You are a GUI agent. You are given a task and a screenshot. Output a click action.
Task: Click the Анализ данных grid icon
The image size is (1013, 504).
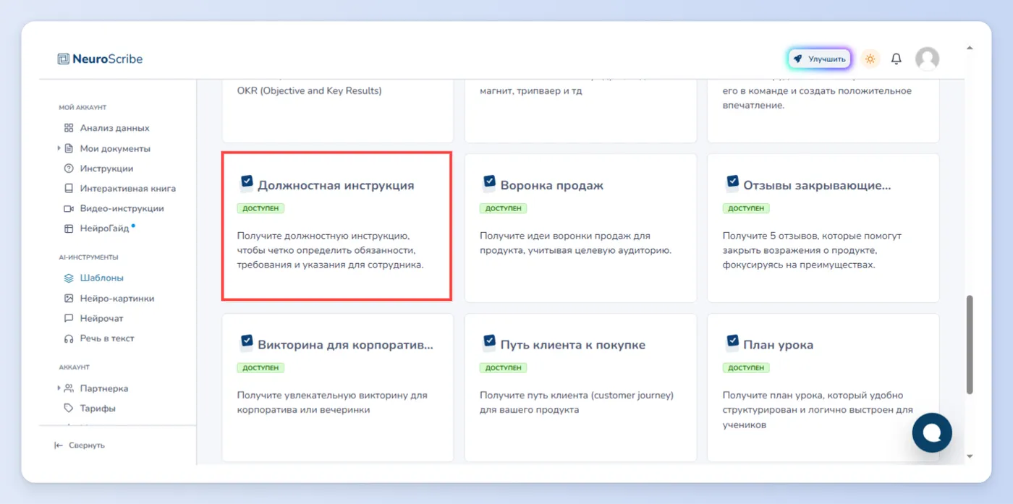(x=69, y=128)
